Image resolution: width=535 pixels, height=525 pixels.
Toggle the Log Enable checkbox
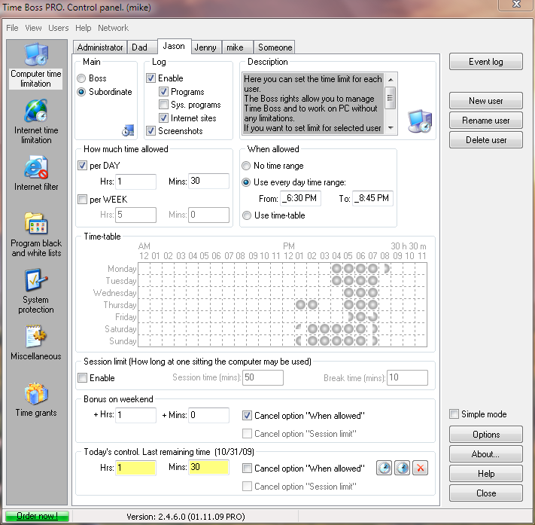tap(150, 78)
